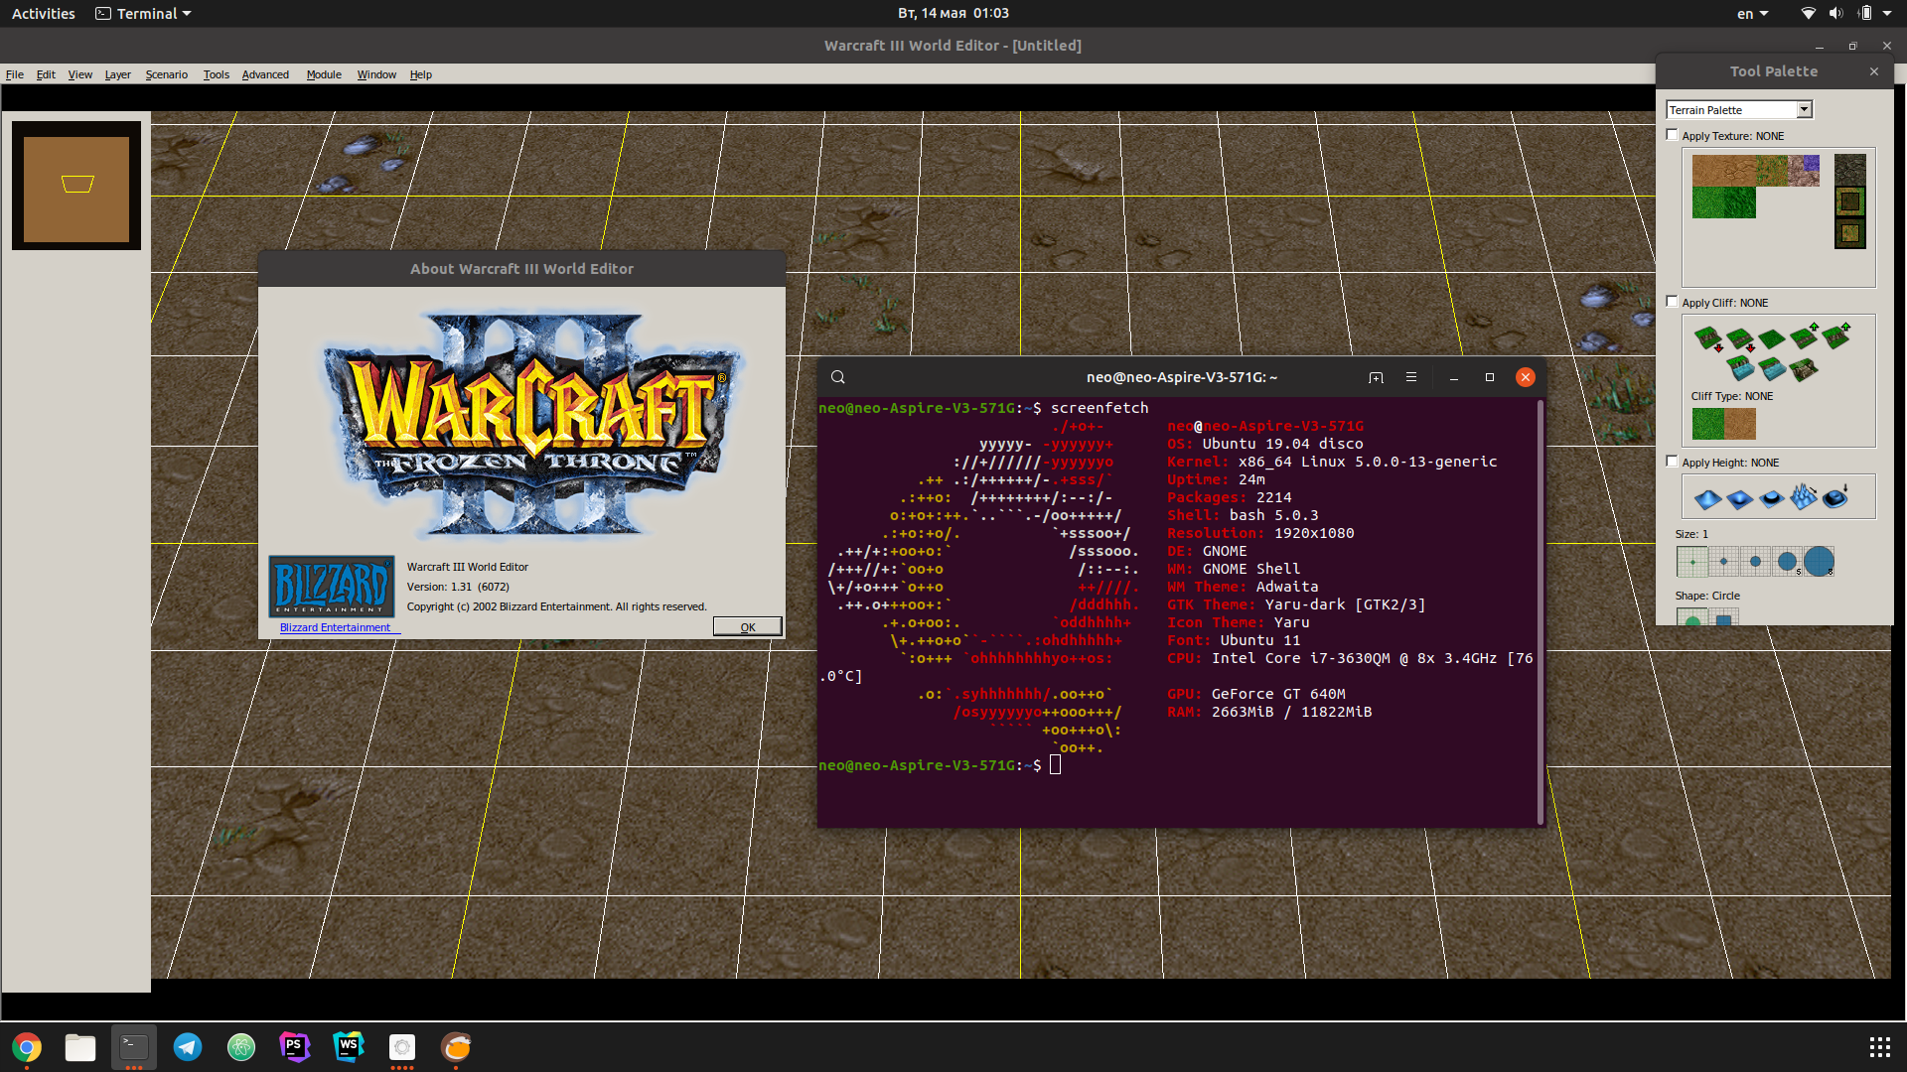Enable the Apply Height checkbox

1673,462
